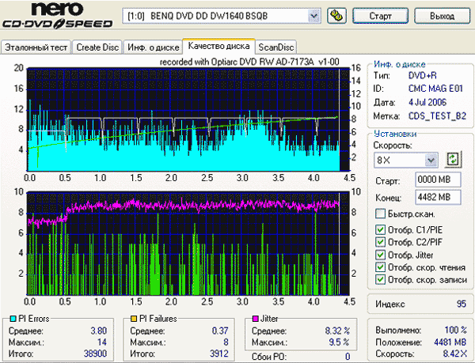Switch to Эталонный тест tab
The width and height of the screenshot is (475, 363).
pos(36,47)
